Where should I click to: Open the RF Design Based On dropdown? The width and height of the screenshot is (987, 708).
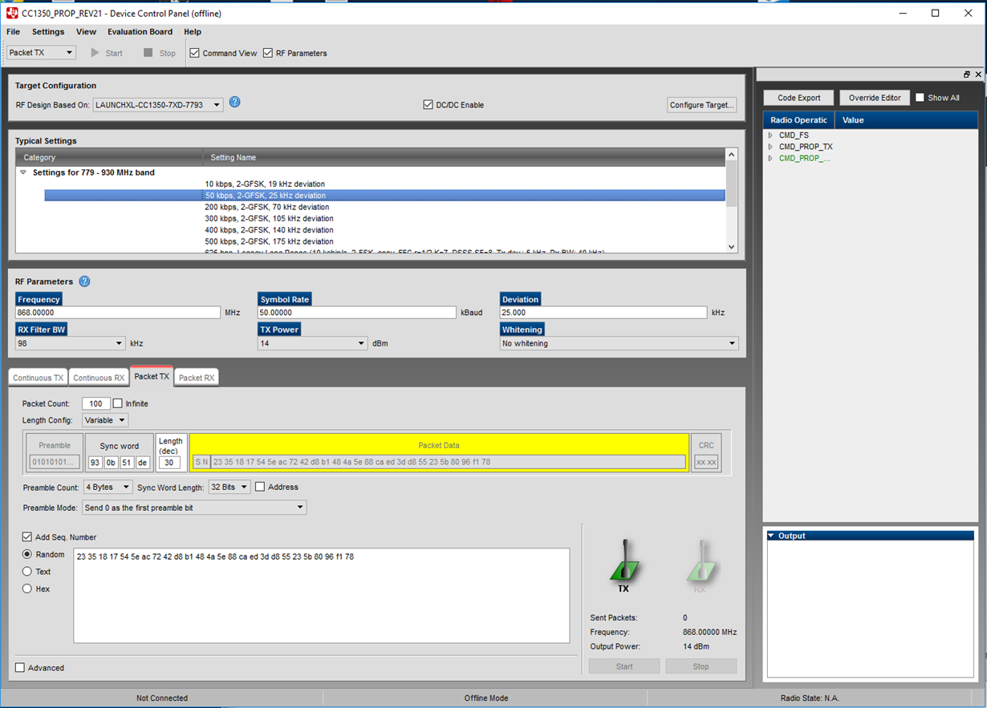click(x=158, y=105)
